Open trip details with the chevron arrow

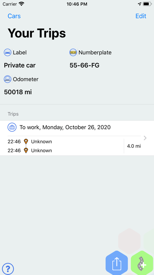145,138
